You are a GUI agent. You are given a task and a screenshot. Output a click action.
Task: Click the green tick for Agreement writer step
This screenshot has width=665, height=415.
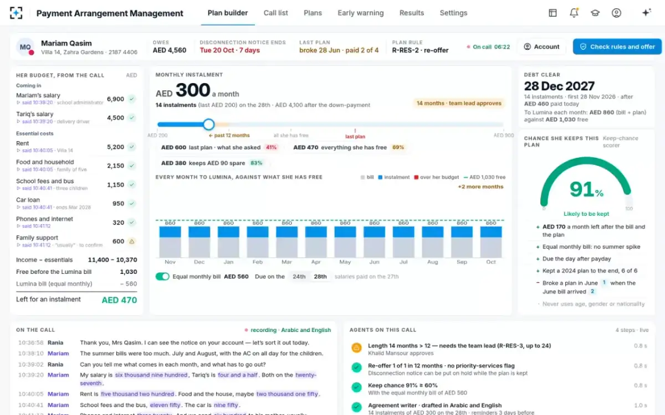pyautogui.click(x=357, y=408)
